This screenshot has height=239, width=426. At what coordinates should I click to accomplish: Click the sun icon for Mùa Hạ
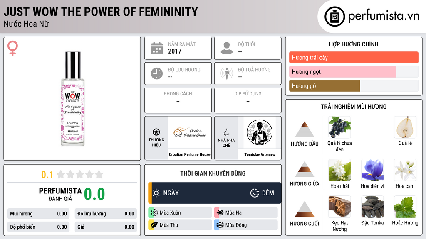pyautogui.click(x=220, y=213)
